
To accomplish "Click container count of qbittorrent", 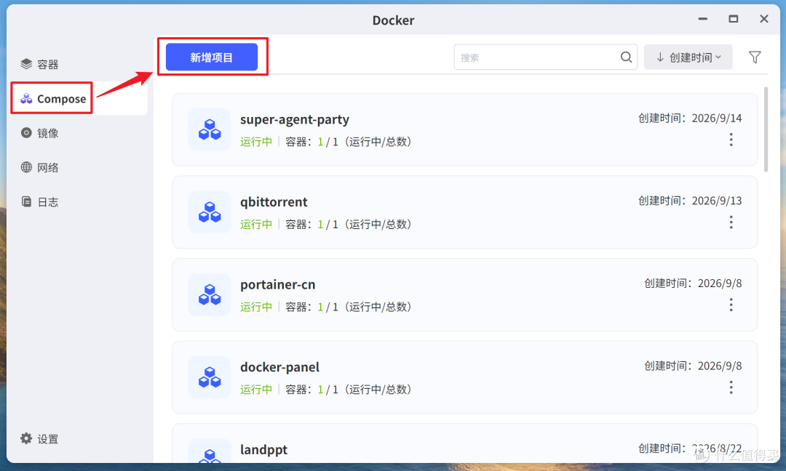I will tap(349, 225).
